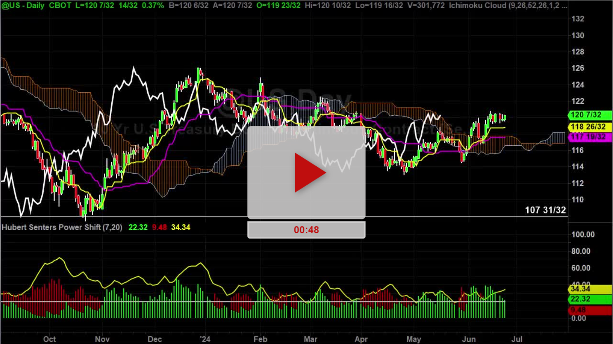This screenshot has width=613, height=344.
Task: Click the Jul label on the time axis
Action: pos(517,339)
